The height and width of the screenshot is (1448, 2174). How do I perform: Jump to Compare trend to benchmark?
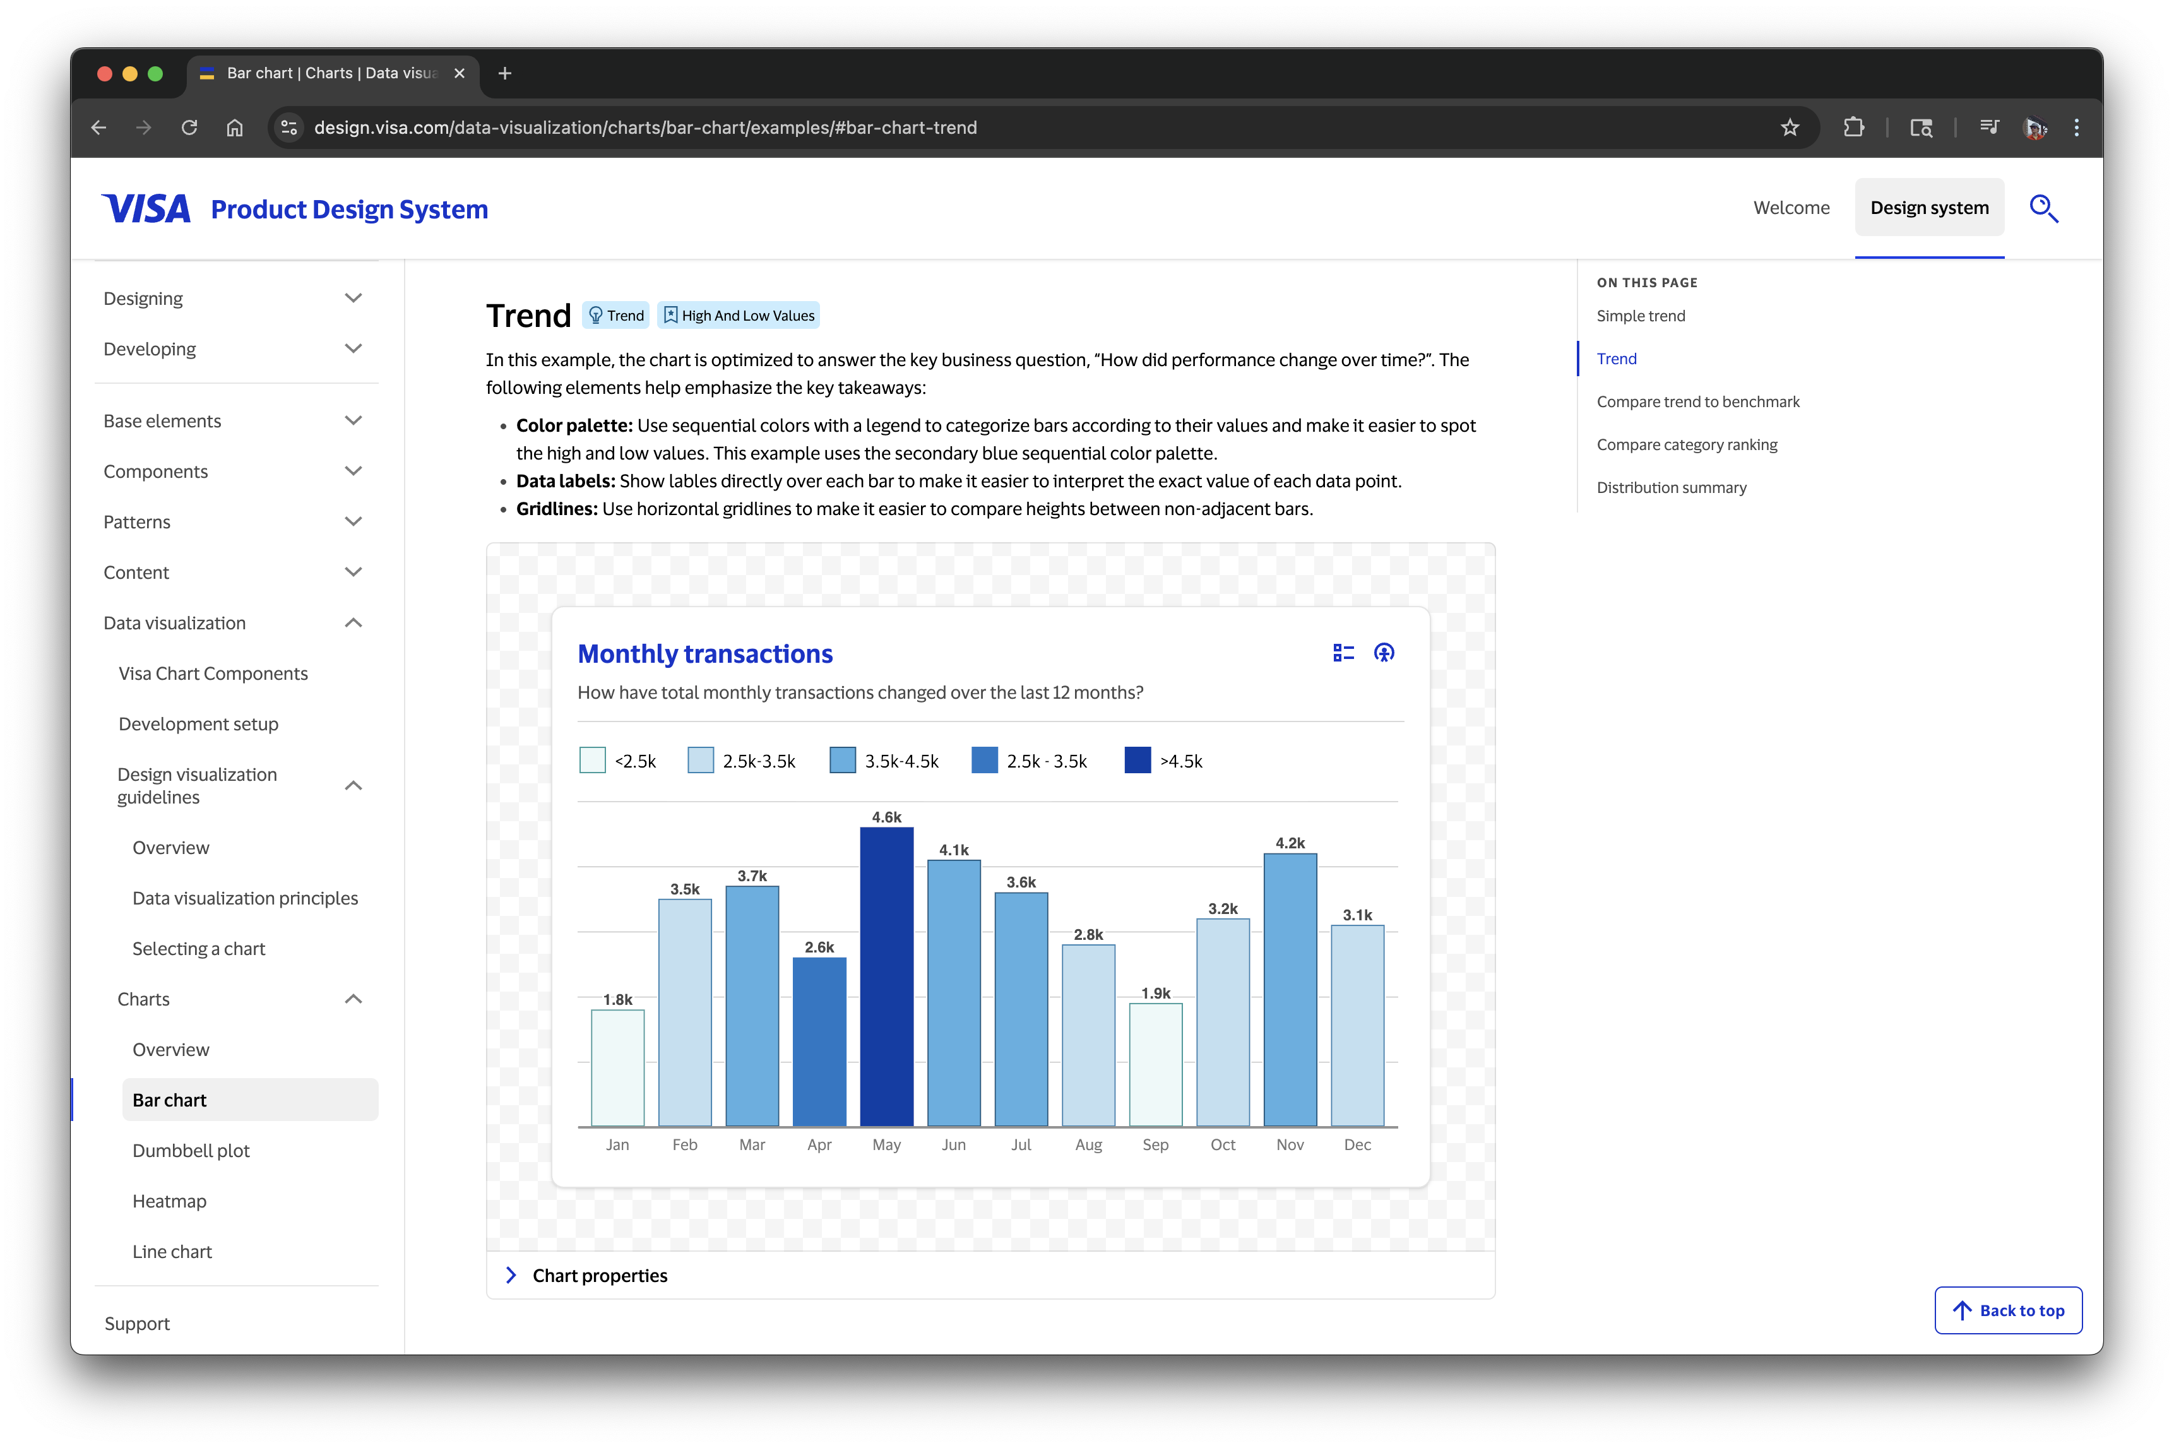click(x=1697, y=401)
